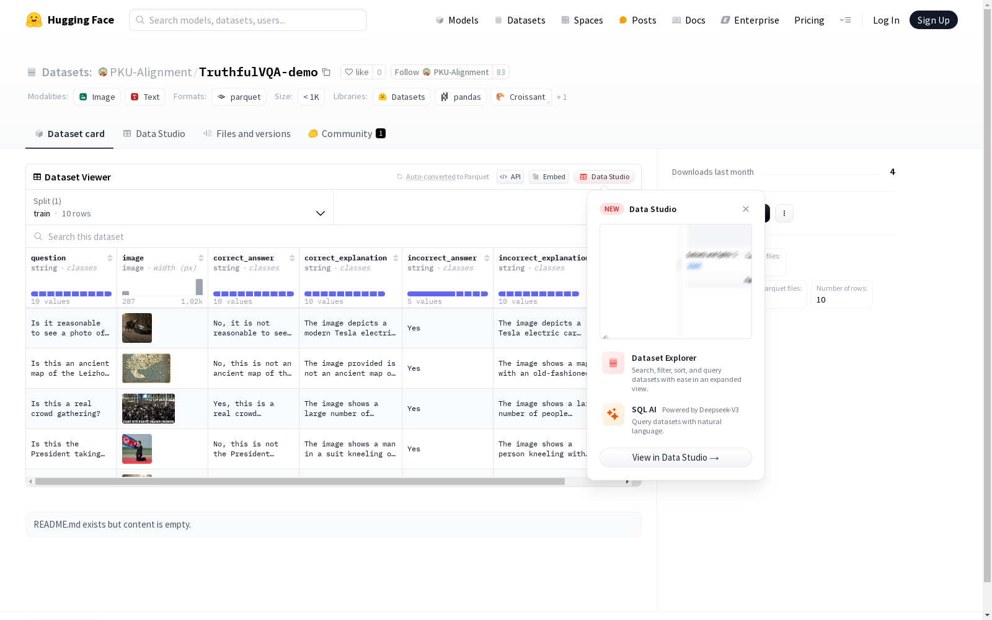Open Docs
This screenshot has height=620, width=992.
[688, 20]
